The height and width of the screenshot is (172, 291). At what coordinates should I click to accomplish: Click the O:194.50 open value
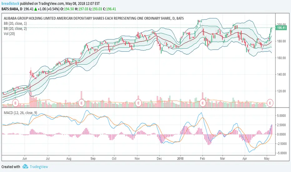[67, 9]
